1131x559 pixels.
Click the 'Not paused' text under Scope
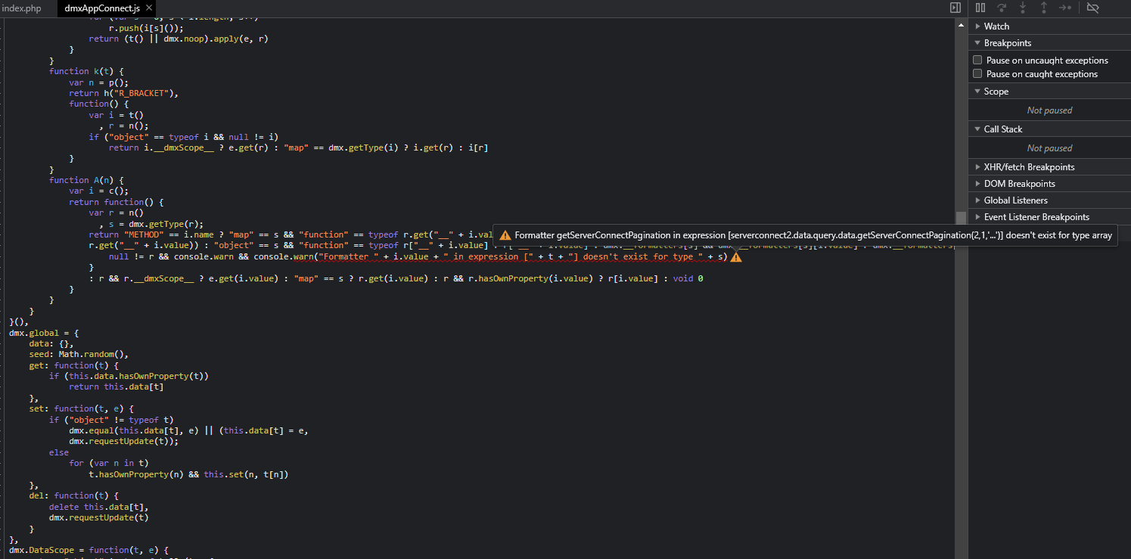pos(1049,110)
